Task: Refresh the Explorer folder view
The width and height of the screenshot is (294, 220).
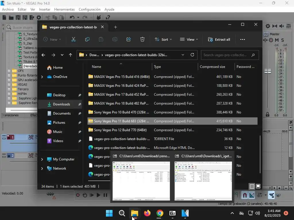Action: (x=192, y=55)
